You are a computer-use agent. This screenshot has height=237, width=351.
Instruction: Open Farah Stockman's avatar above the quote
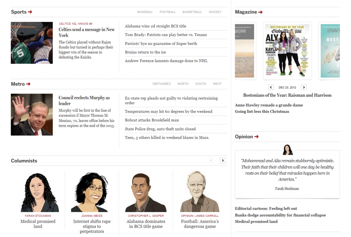287,150
